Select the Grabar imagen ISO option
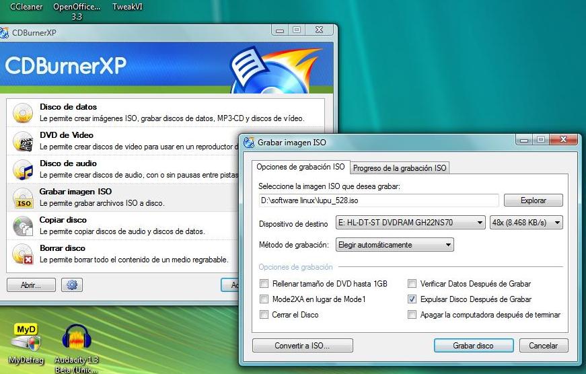Image resolution: width=586 pixels, height=374 pixels. click(123, 198)
